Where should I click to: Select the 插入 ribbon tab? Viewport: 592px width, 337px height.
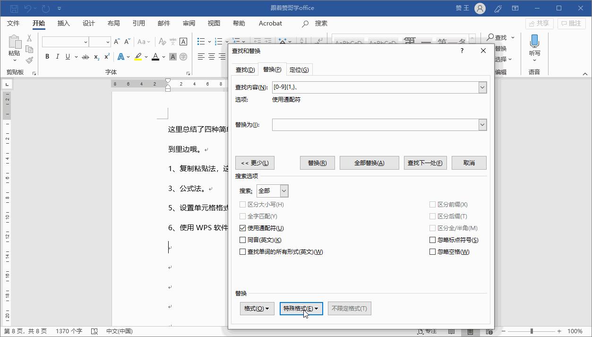[x=65, y=23]
